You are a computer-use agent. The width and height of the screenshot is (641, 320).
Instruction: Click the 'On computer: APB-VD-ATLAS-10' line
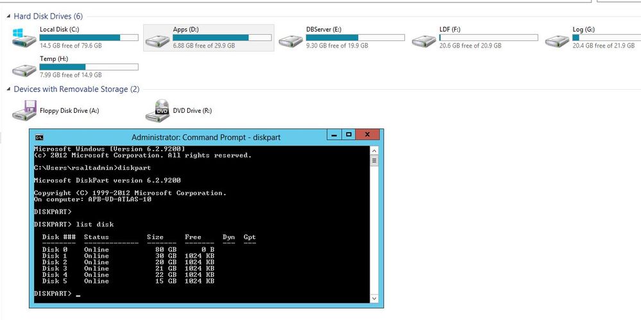pos(92,199)
